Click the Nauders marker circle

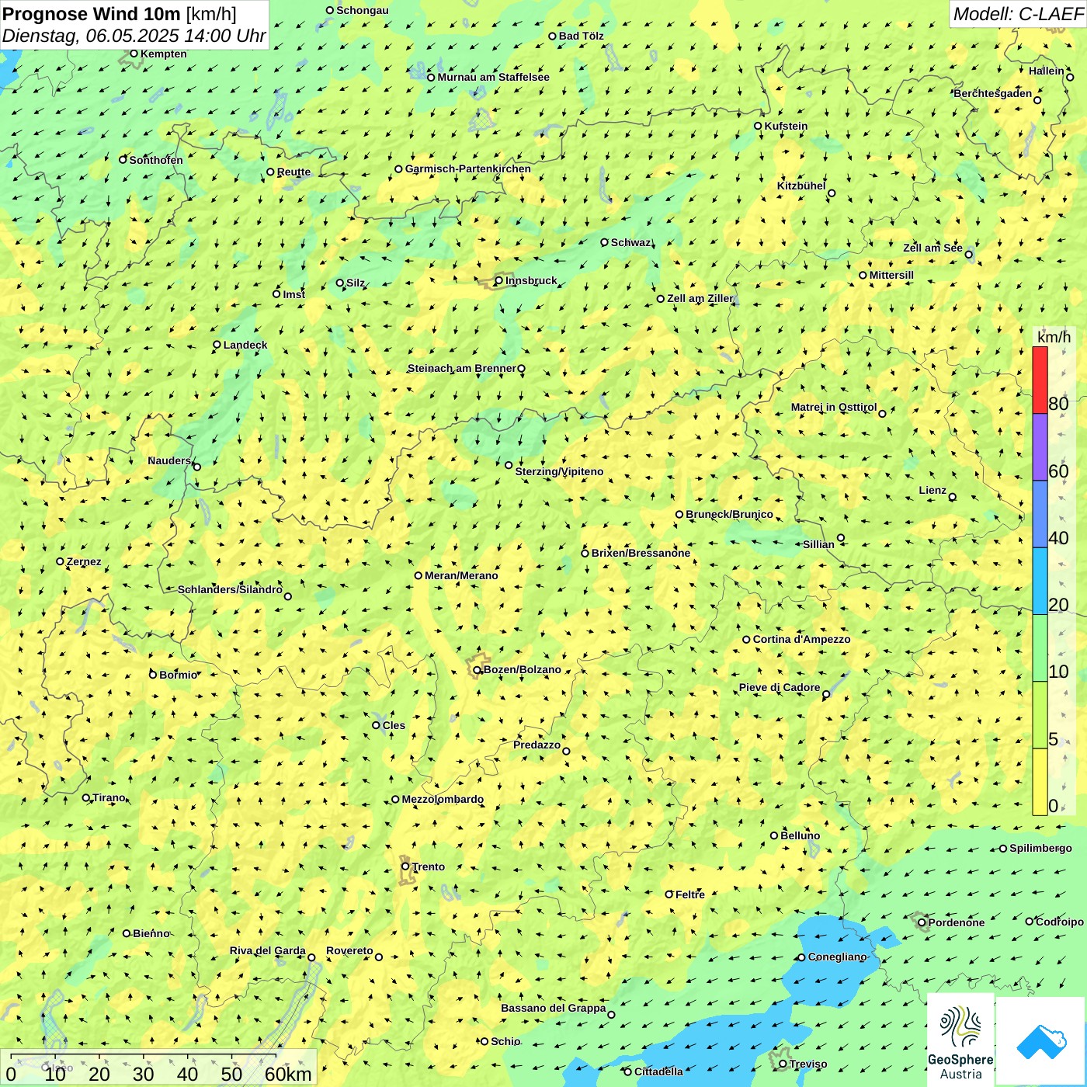tap(197, 467)
